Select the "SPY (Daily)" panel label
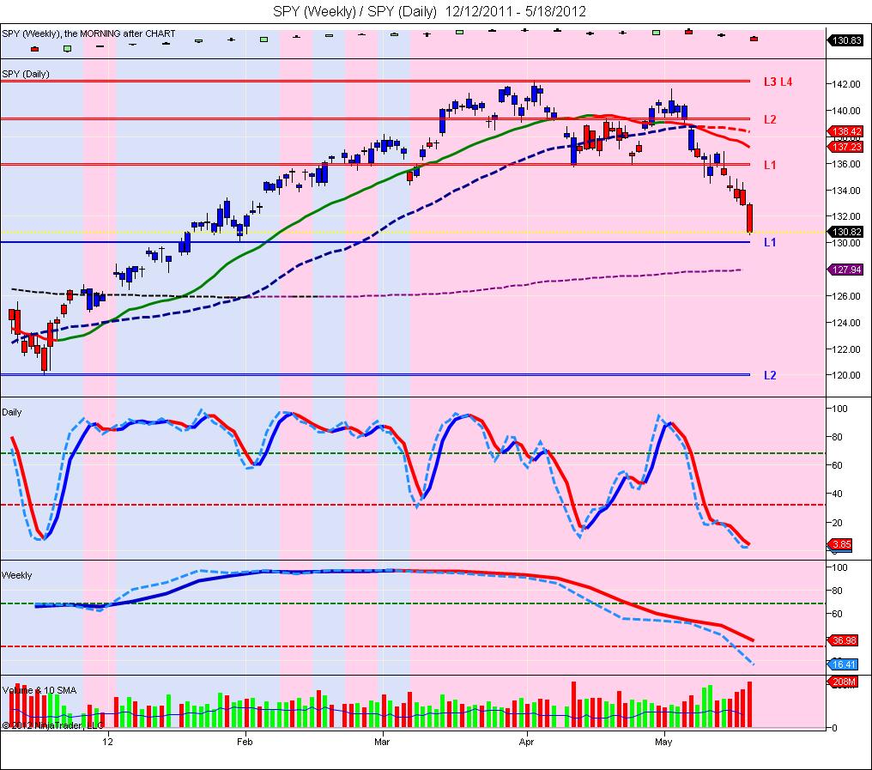 click(26, 74)
